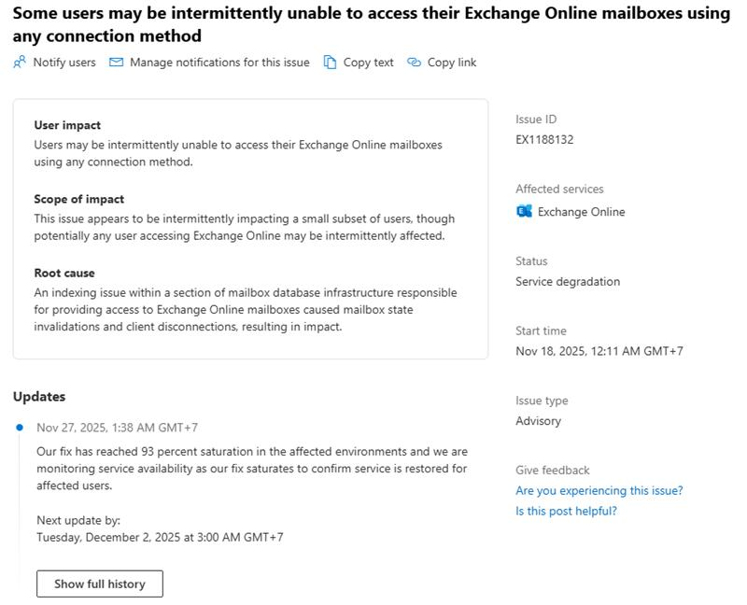
Task: Click the blue update timeline dot
Action: pyautogui.click(x=20, y=428)
